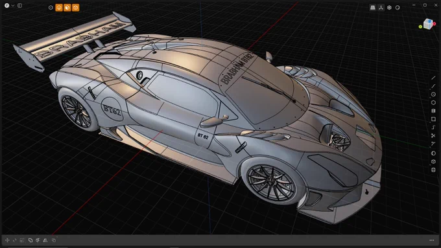Activate the Move tool in bottom bar
This screenshot has height=248, width=441.
point(7,240)
